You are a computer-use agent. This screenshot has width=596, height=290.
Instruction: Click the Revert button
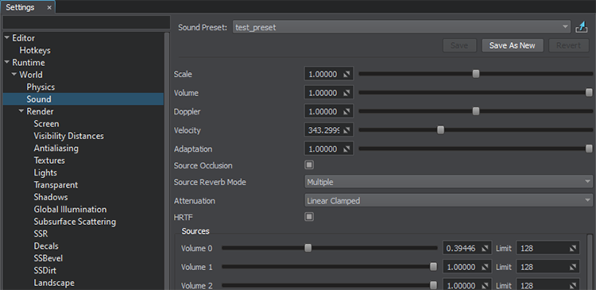pyautogui.click(x=569, y=45)
